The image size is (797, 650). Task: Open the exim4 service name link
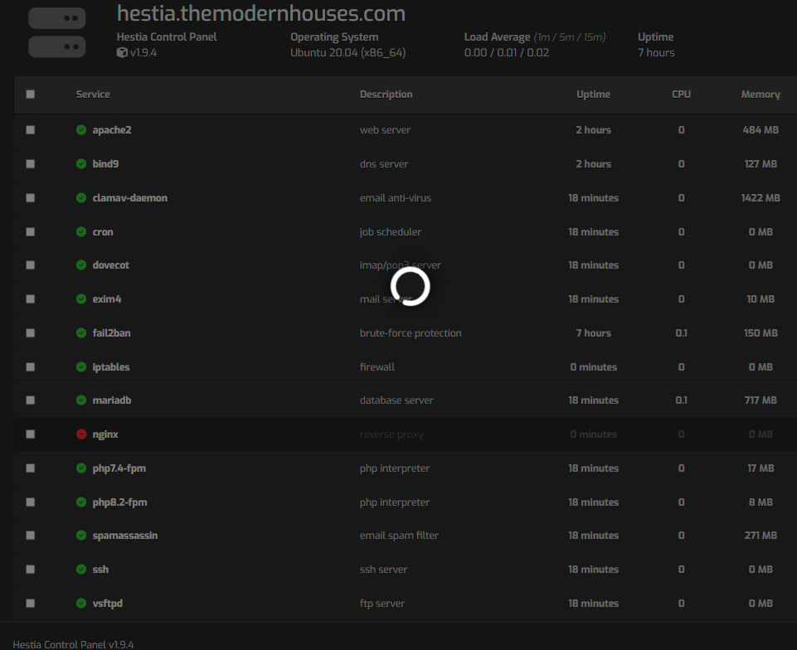click(x=107, y=299)
